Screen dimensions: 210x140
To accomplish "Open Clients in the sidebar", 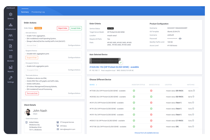I will pyautogui.click(x=10, y=37).
